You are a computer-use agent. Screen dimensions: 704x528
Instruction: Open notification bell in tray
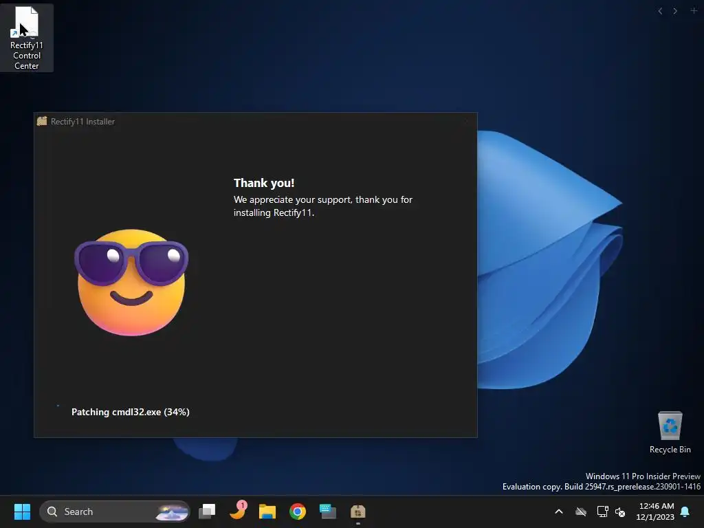[685, 511]
